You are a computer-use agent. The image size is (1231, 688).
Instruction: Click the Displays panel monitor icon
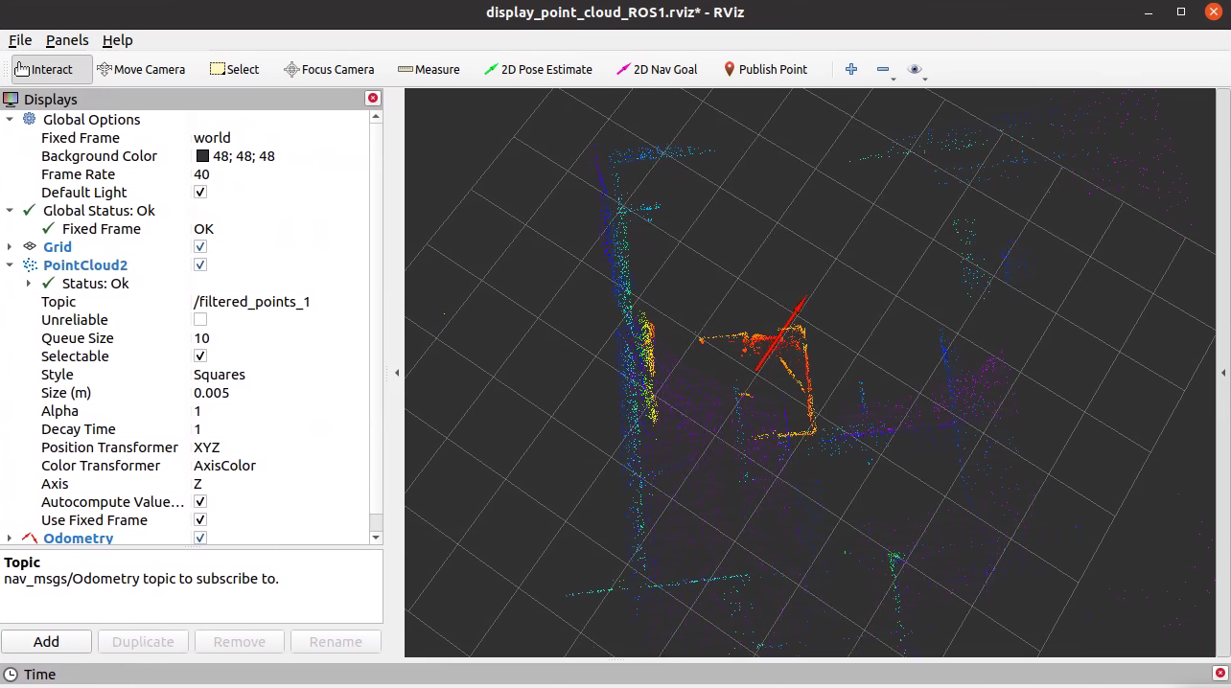[11, 99]
